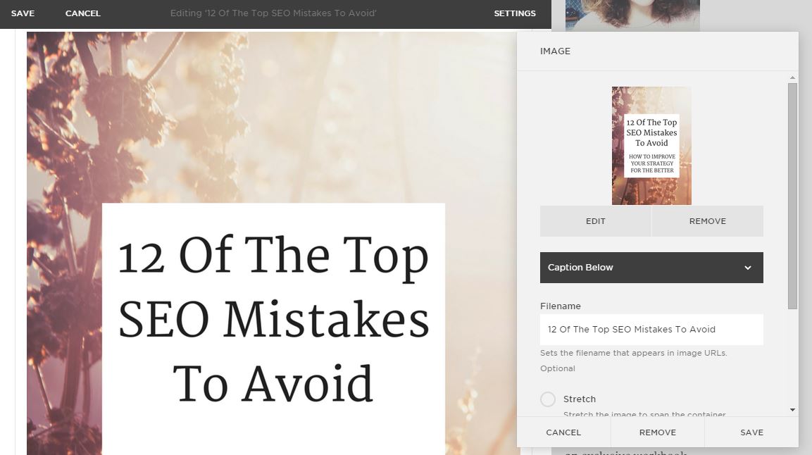The width and height of the screenshot is (812, 455).
Task: Click the portrait photo behind the panel
Action: click(x=632, y=15)
